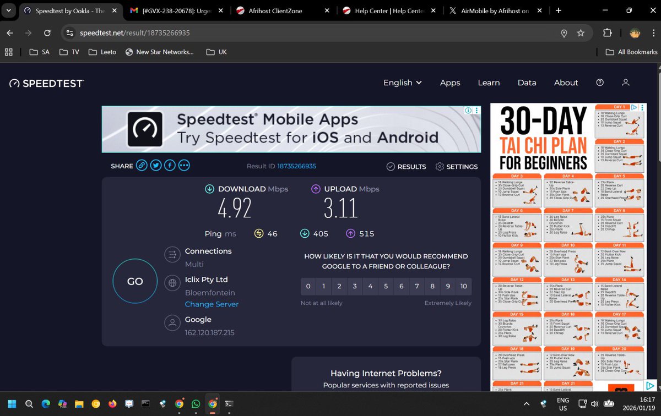Open the Chrome extensions puzzle icon

pyautogui.click(x=608, y=33)
